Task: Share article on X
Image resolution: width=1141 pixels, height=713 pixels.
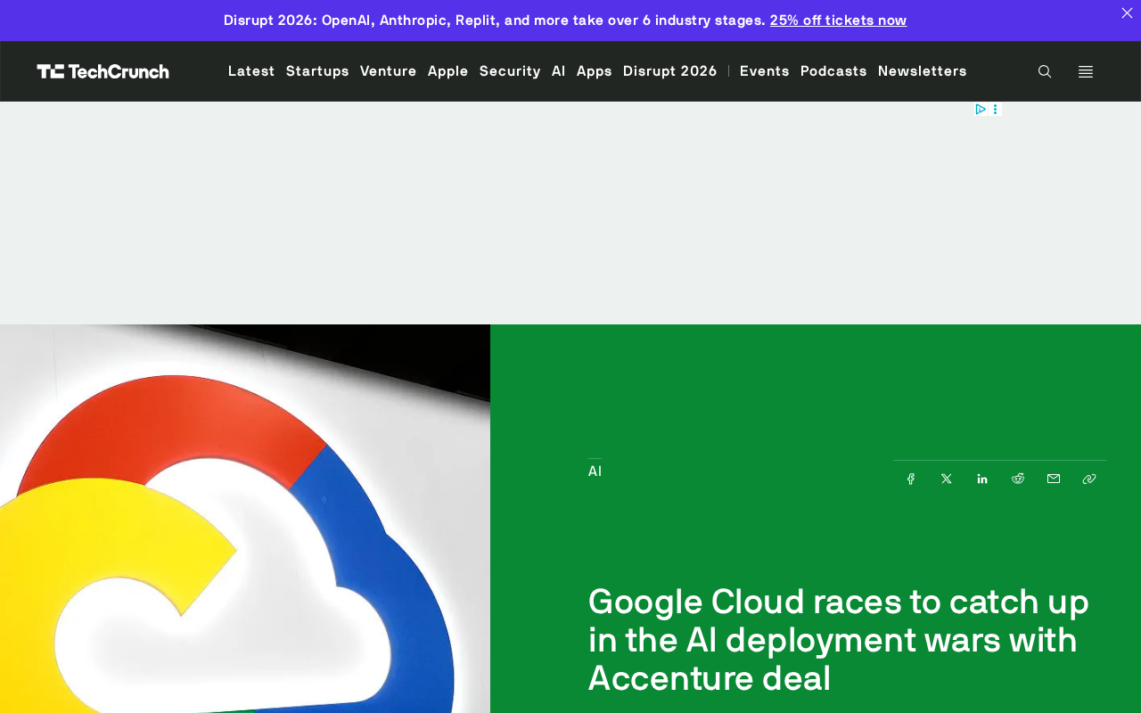Action: [x=947, y=479]
